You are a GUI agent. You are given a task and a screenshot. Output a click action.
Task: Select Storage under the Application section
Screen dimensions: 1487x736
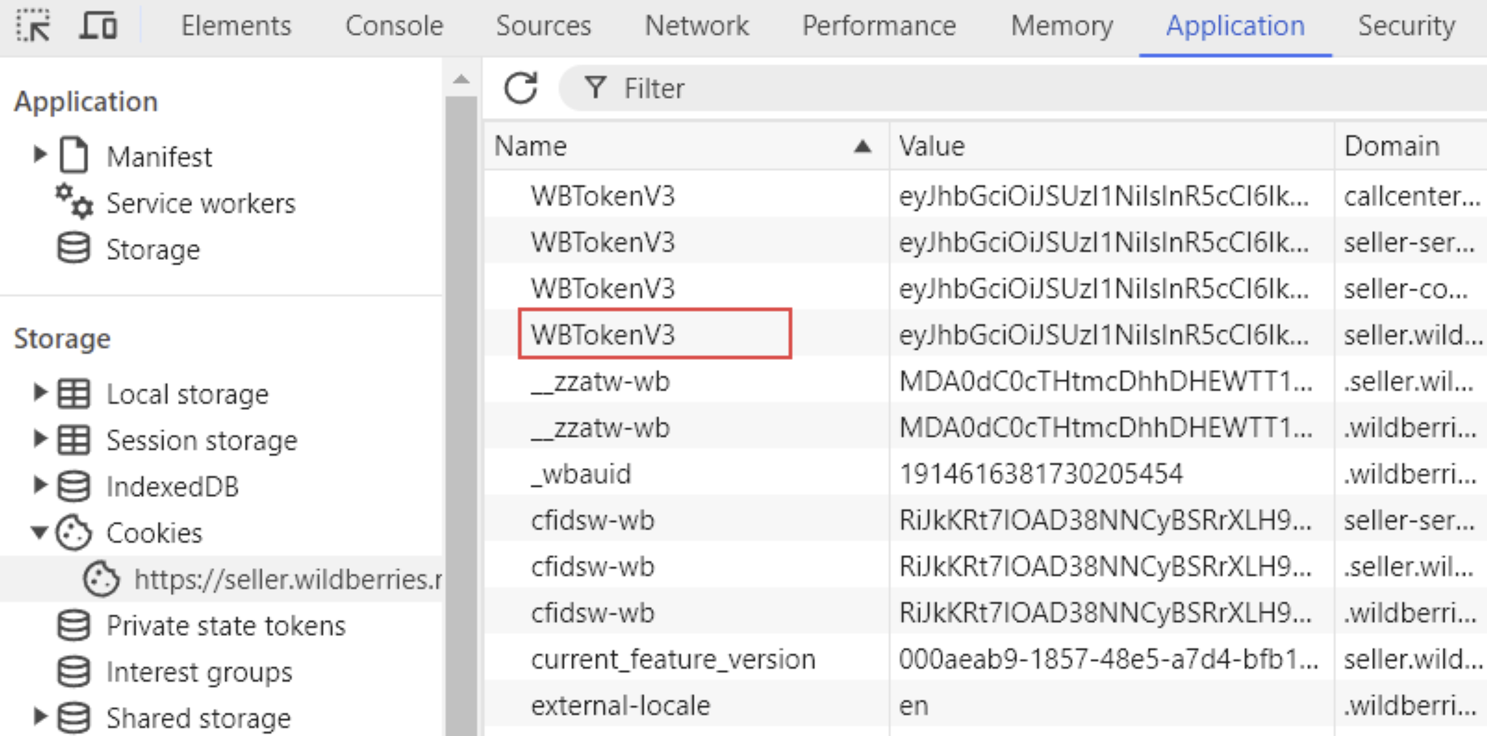(153, 249)
